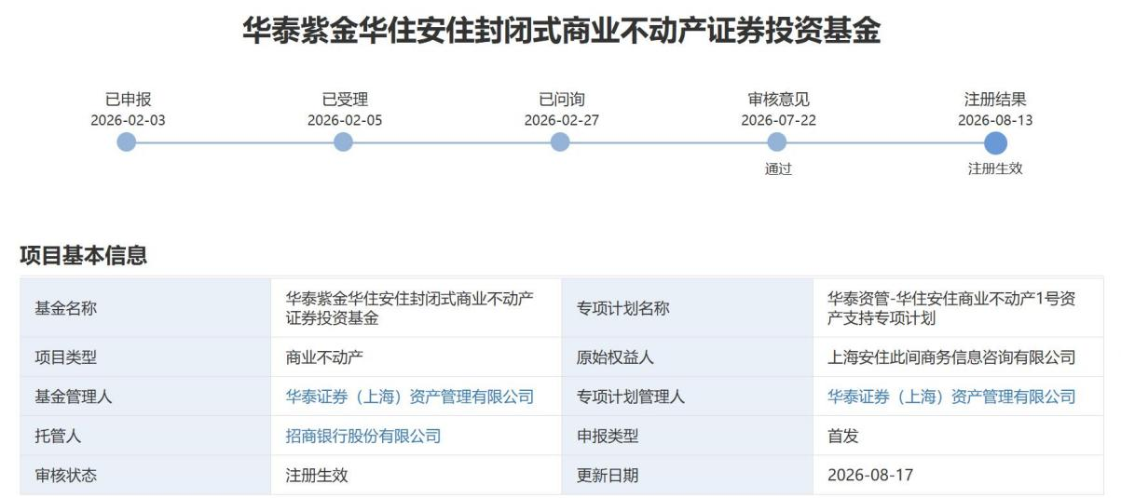Click the 基金名称 header cell
The image size is (1121, 498).
point(145,308)
